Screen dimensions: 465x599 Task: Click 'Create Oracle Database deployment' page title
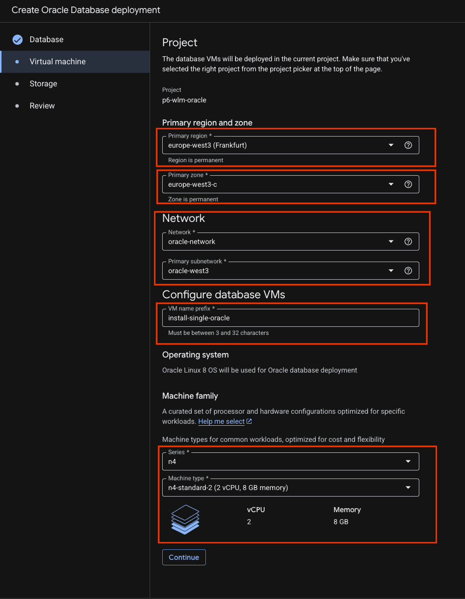[x=86, y=10]
